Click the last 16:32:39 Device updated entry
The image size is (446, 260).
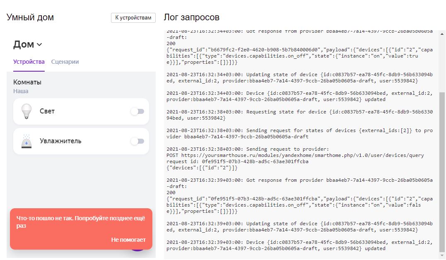[299, 245]
